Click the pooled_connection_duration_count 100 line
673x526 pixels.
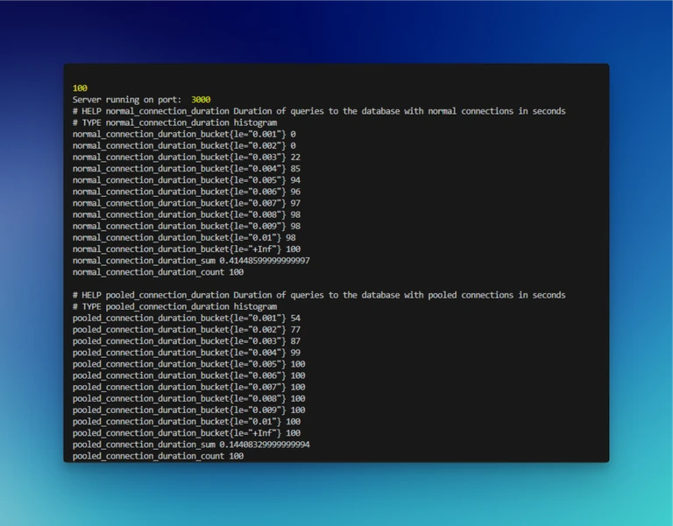tap(158, 456)
